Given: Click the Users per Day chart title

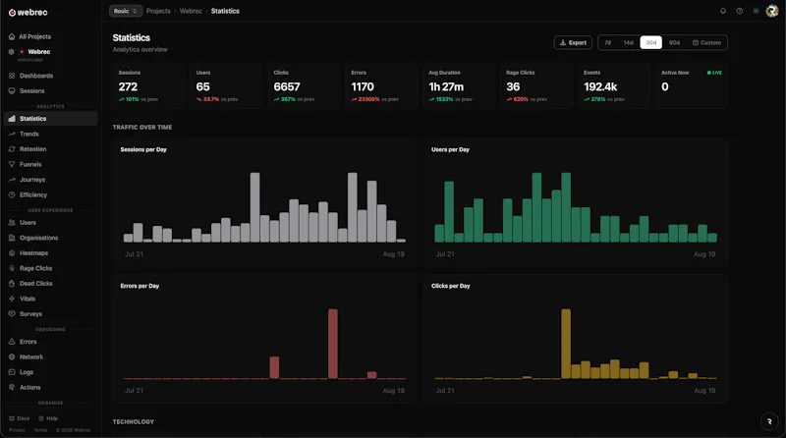Looking at the screenshot, I should coord(450,149).
